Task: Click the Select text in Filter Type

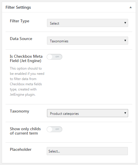Action: (x=55, y=23)
